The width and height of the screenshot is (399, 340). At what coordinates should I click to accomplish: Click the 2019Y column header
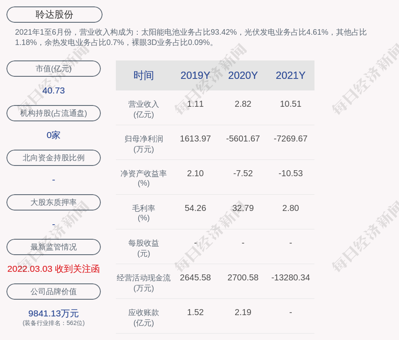click(x=195, y=75)
